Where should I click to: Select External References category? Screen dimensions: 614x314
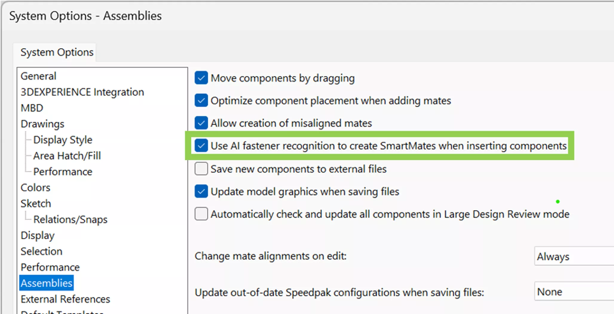pyautogui.click(x=65, y=299)
